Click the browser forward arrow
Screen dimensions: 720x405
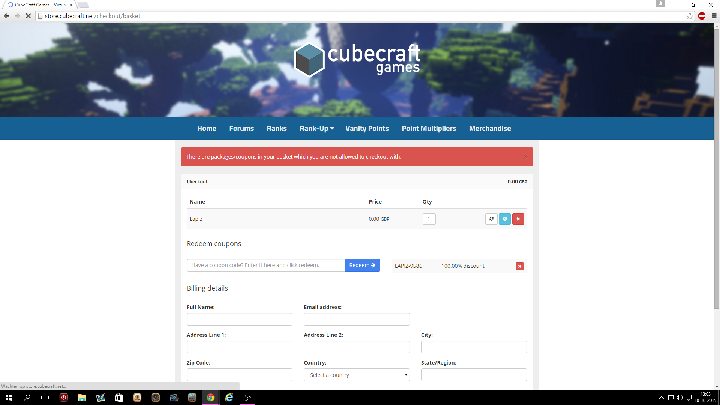pyautogui.click(x=17, y=16)
